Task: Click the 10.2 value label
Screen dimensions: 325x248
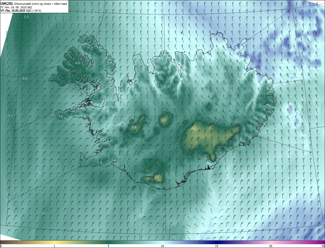Action: 243,6
